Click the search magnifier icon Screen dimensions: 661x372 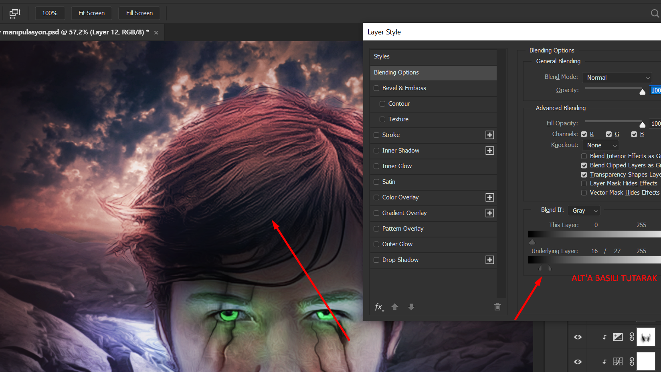655,14
